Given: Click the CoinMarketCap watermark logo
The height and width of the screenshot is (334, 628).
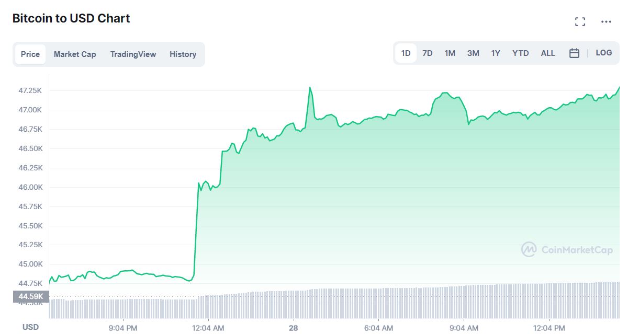Looking at the screenshot, I should pos(567,250).
